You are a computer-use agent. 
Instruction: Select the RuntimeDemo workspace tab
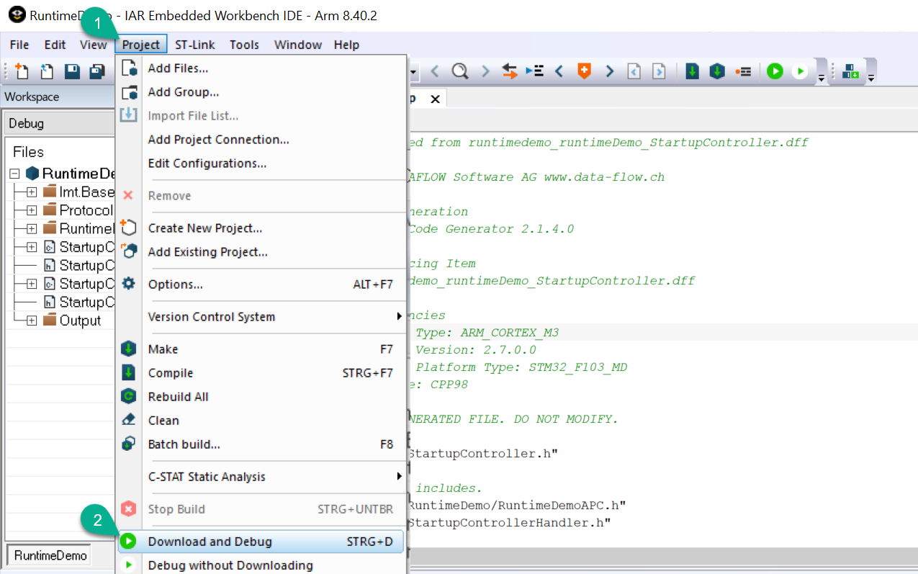[x=50, y=555]
